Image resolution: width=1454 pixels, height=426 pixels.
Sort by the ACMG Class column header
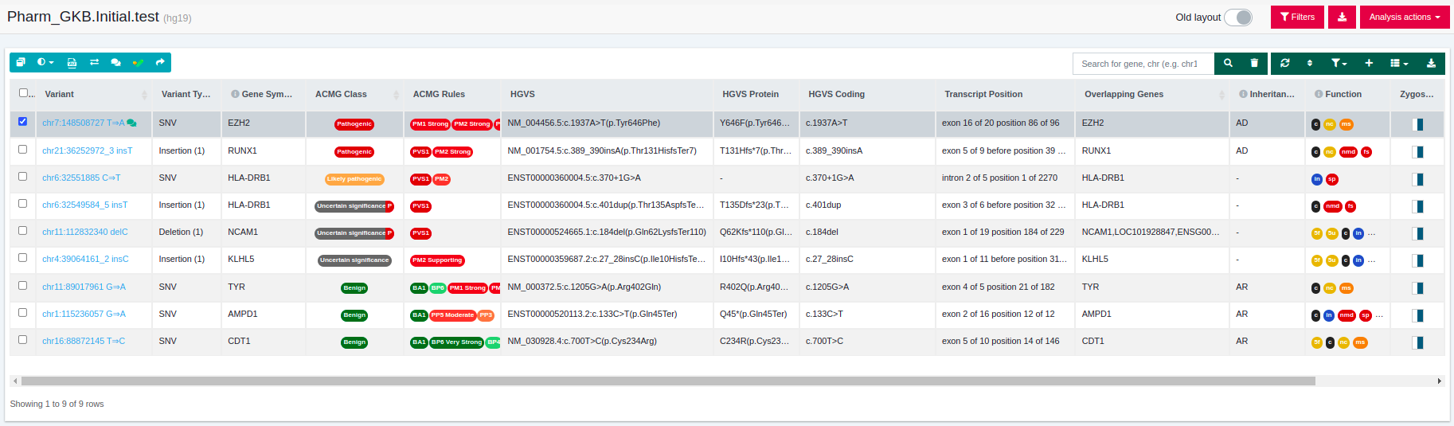[x=341, y=94]
